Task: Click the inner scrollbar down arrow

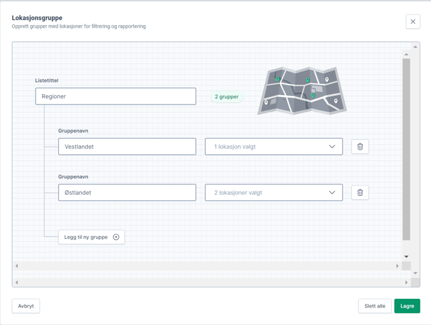Action: pyautogui.click(x=407, y=257)
